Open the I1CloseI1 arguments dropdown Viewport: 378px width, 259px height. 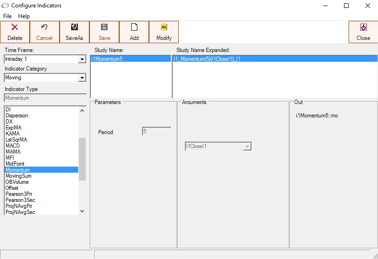(x=247, y=147)
